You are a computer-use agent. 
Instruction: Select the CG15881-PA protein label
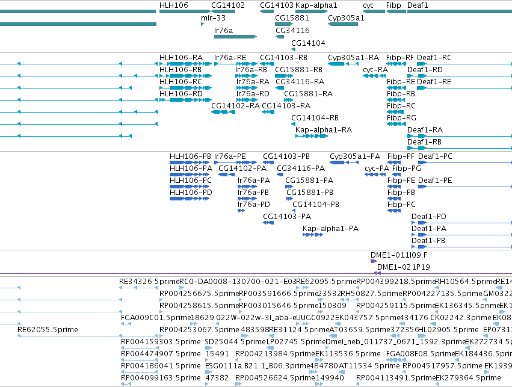309,181
